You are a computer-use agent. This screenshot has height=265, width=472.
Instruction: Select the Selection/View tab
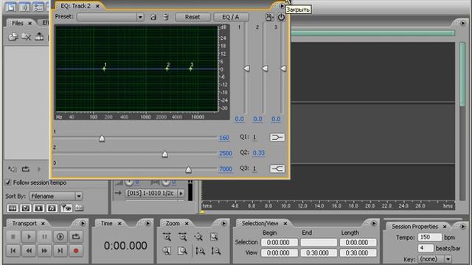coord(260,223)
